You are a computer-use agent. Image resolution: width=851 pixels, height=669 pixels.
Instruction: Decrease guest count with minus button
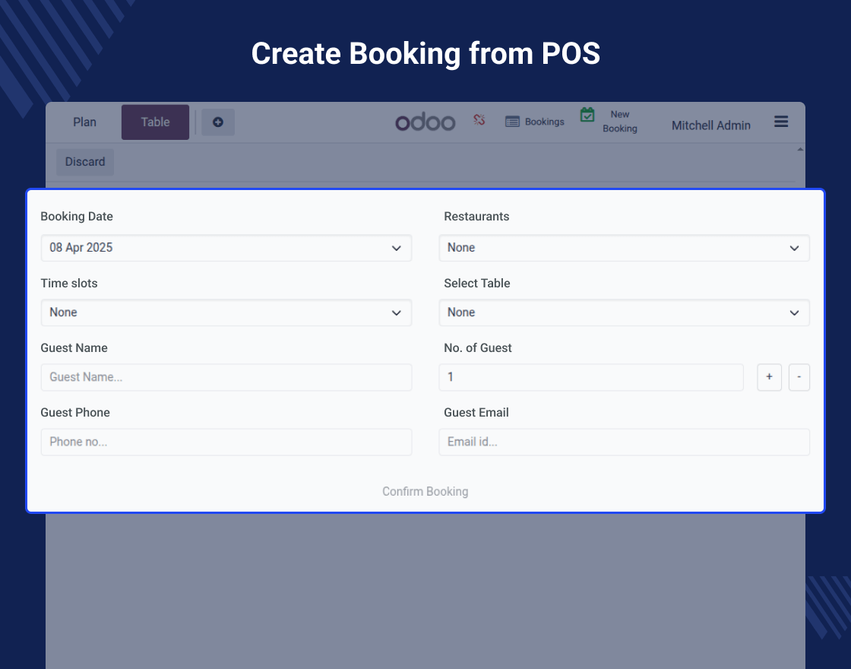pos(799,377)
